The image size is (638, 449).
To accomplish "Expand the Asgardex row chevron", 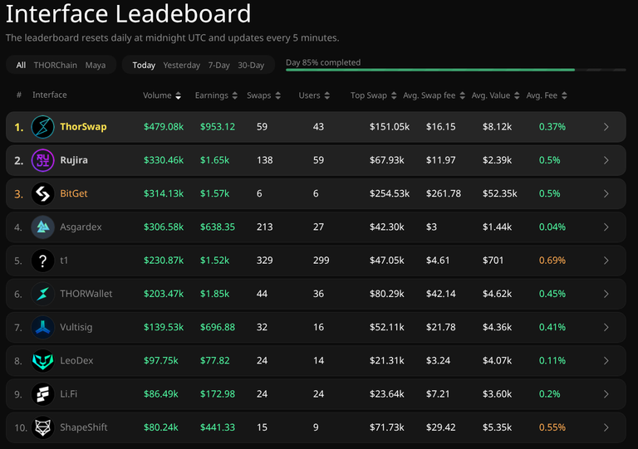I will (606, 227).
